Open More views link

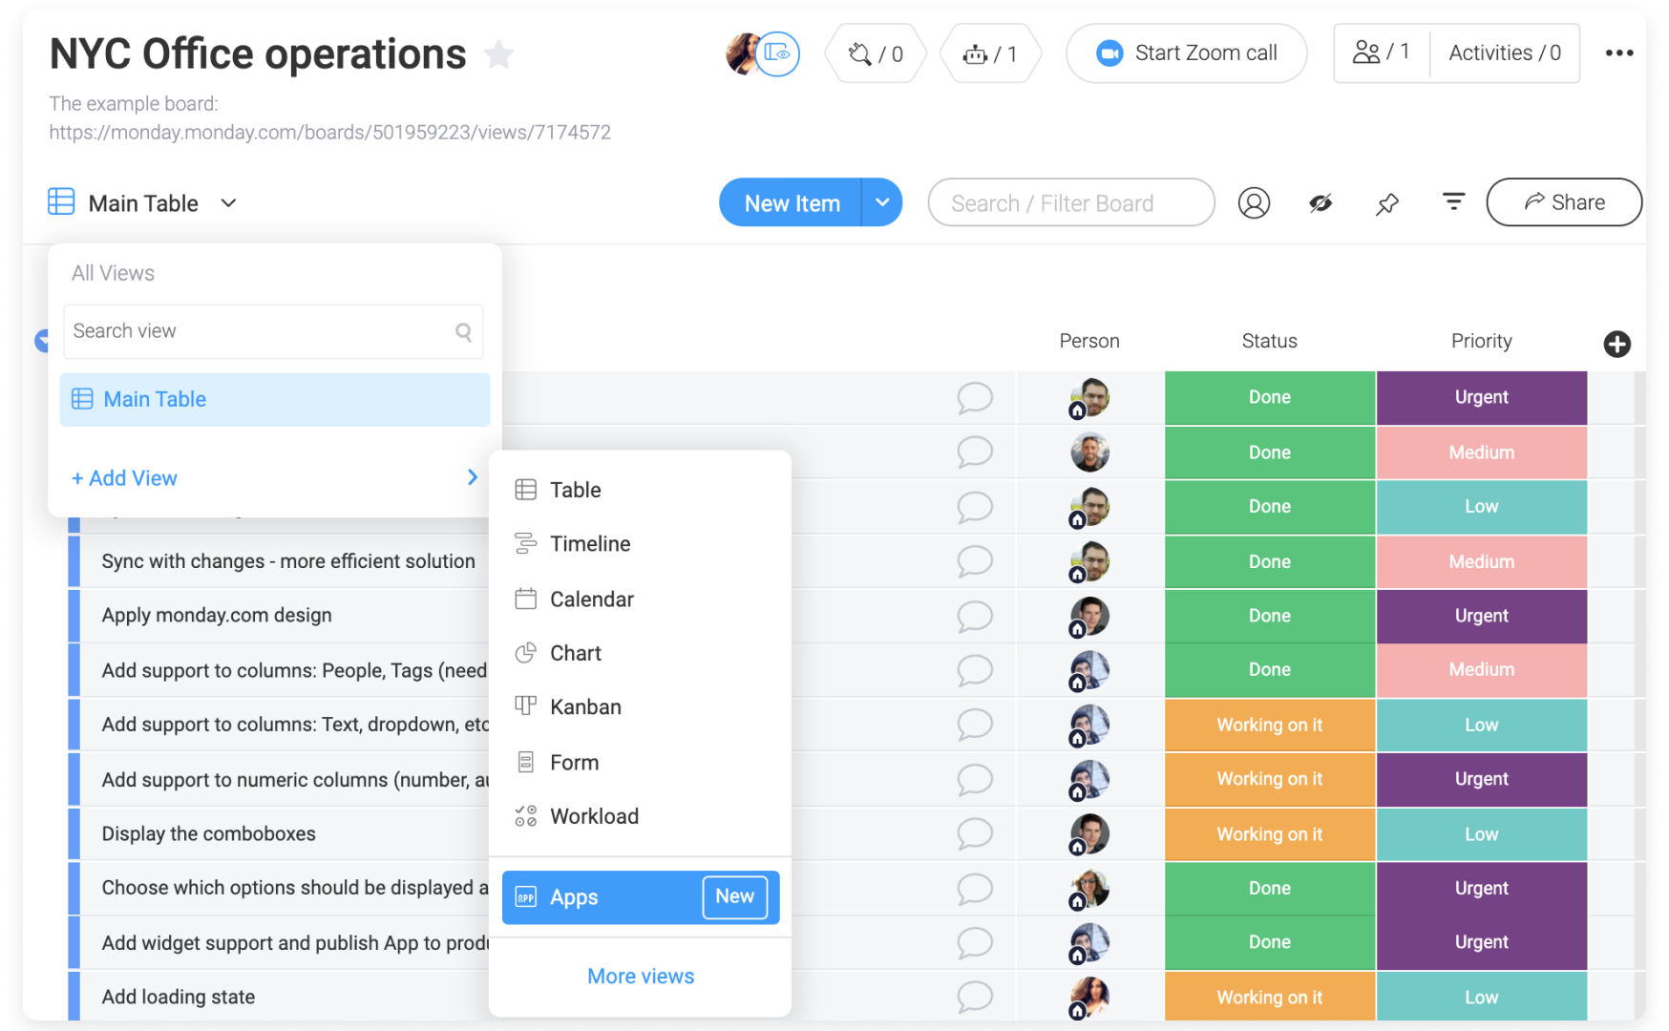640,976
